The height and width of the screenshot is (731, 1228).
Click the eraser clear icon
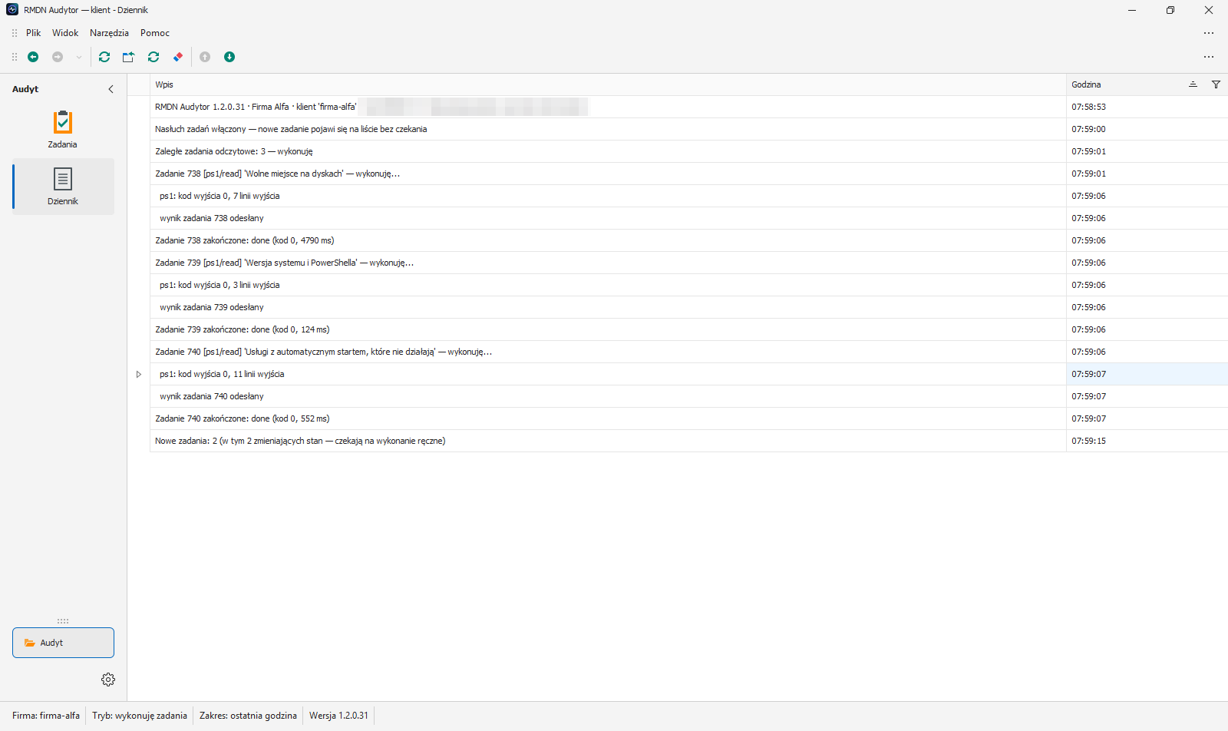(178, 57)
